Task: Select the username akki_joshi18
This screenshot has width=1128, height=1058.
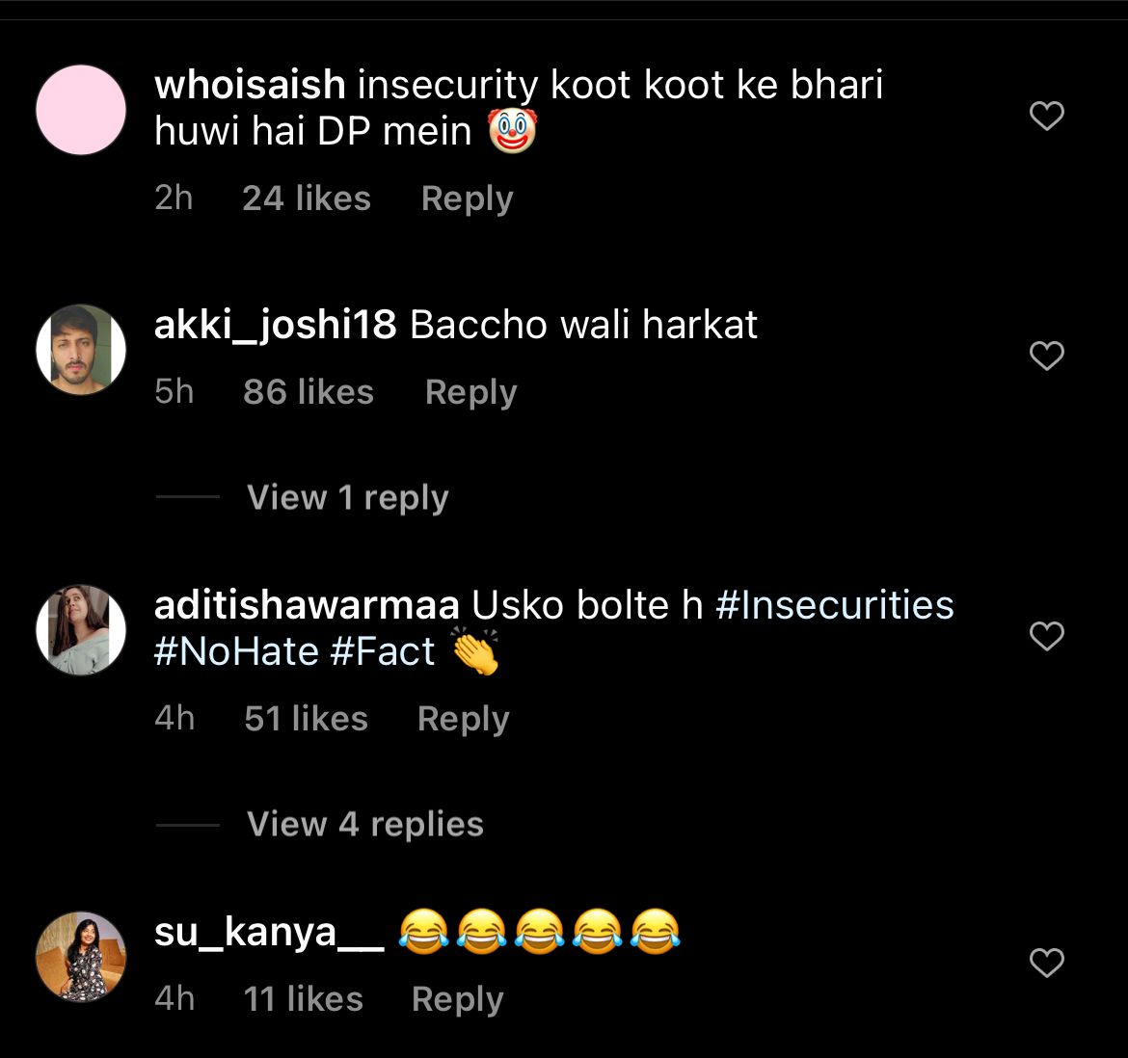Action: tap(276, 326)
